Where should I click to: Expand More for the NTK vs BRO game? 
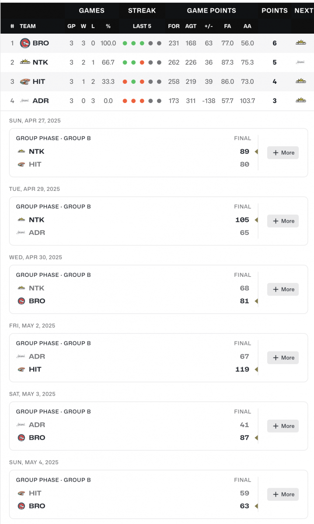pos(283,289)
